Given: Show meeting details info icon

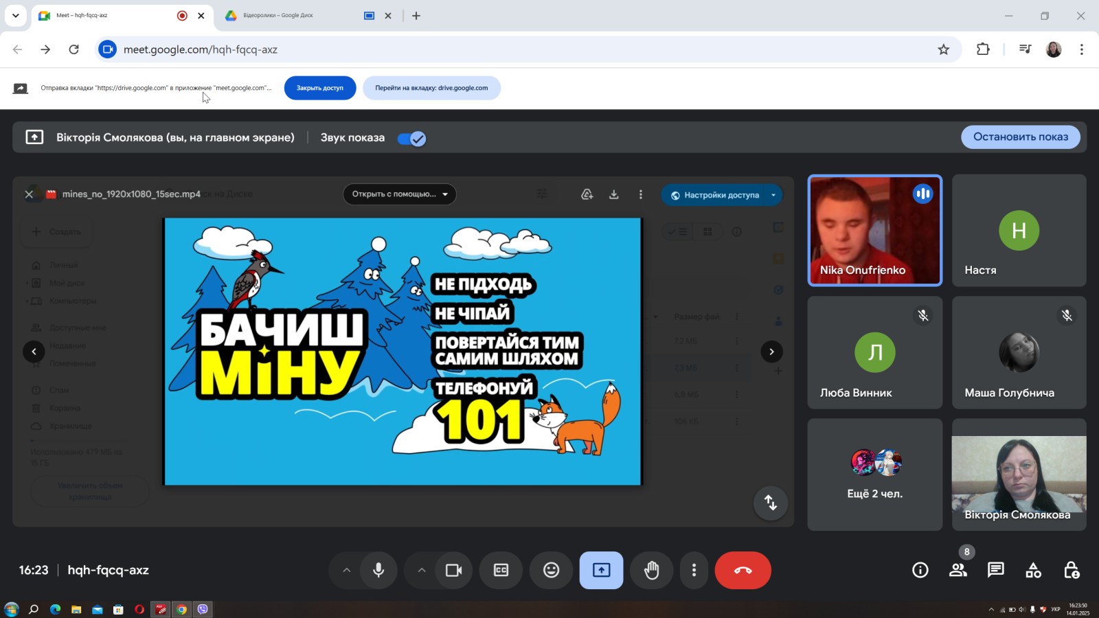Looking at the screenshot, I should click(x=920, y=570).
